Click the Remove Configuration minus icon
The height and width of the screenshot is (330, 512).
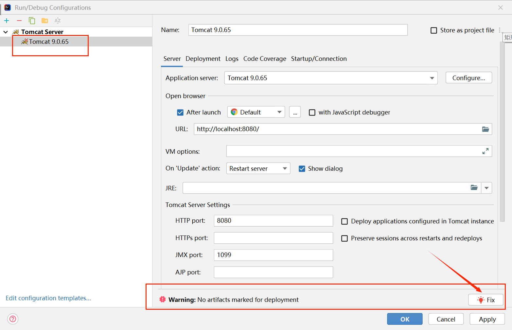pos(19,21)
